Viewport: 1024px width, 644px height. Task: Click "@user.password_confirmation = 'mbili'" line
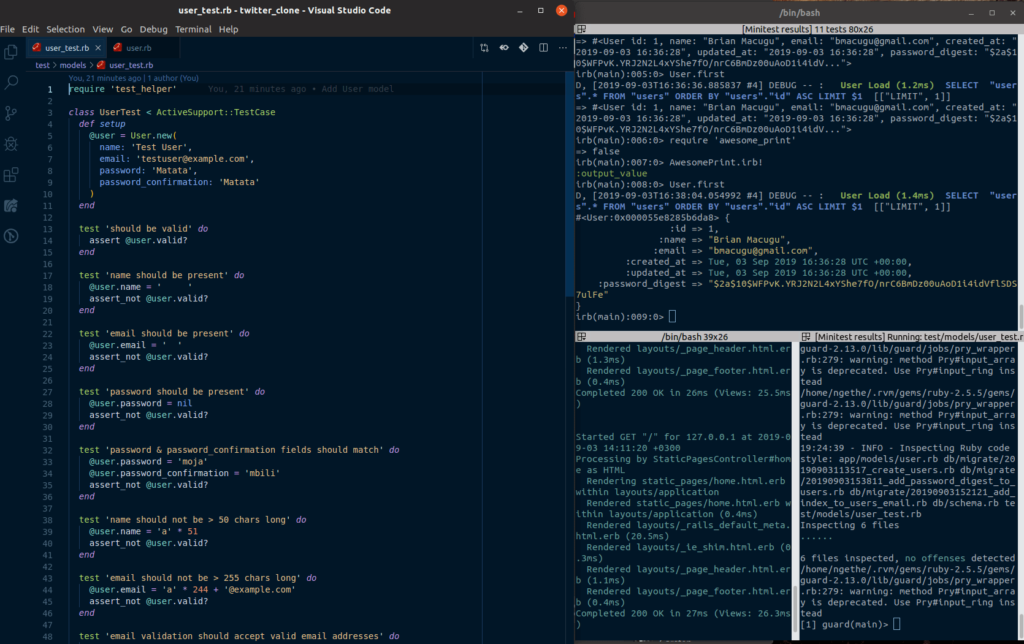pyautogui.click(x=184, y=473)
